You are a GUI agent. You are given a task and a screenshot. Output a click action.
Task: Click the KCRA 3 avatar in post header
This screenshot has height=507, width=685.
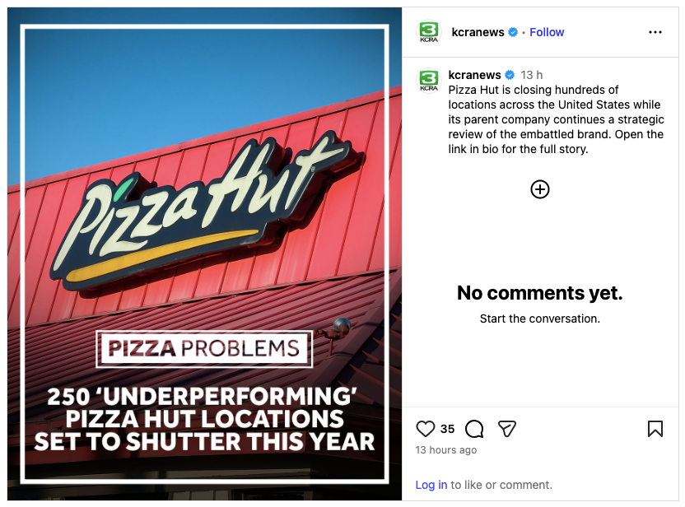coord(429,32)
